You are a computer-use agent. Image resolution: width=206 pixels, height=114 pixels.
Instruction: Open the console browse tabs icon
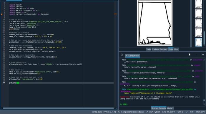pos(122,55)
